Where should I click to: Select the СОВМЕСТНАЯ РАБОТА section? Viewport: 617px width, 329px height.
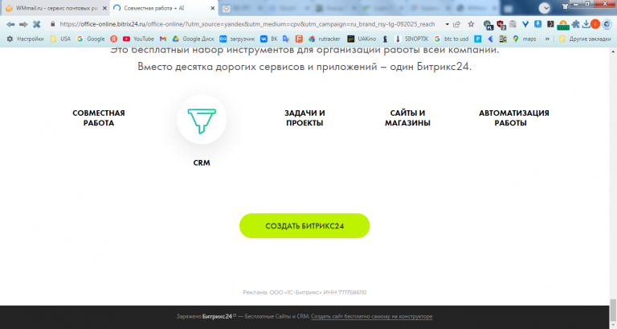click(x=99, y=117)
